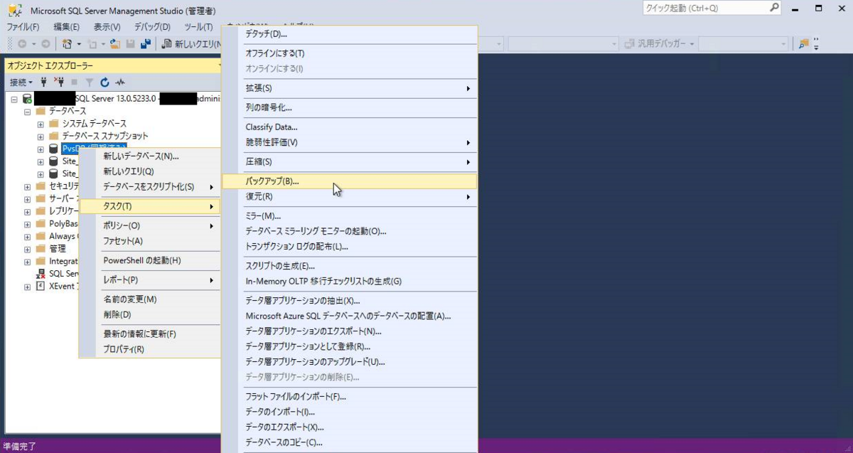Collapse the SQL Server instance root node
The width and height of the screenshot is (853, 453).
(x=14, y=100)
